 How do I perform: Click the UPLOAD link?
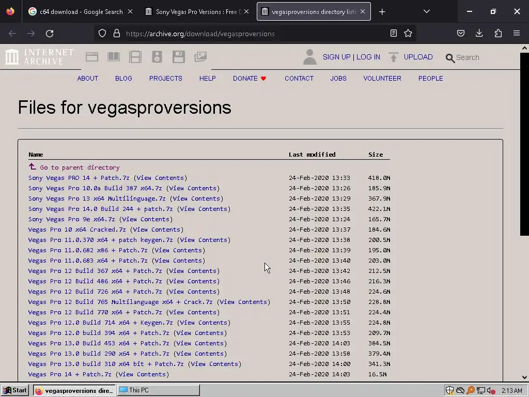(x=418, y=57)
